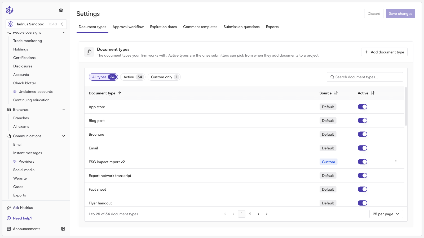The width and height of the screenshot is (424, 238).
Task: Open the Submission questions tab
Action: [241, 27]
